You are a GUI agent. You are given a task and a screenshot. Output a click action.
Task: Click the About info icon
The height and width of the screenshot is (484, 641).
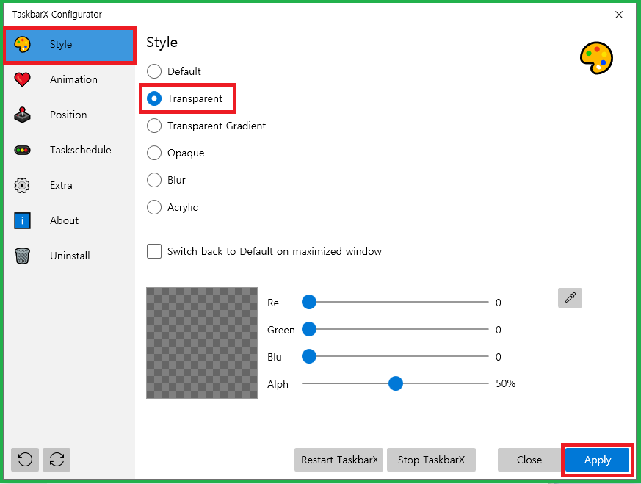(x=22, y=221)
